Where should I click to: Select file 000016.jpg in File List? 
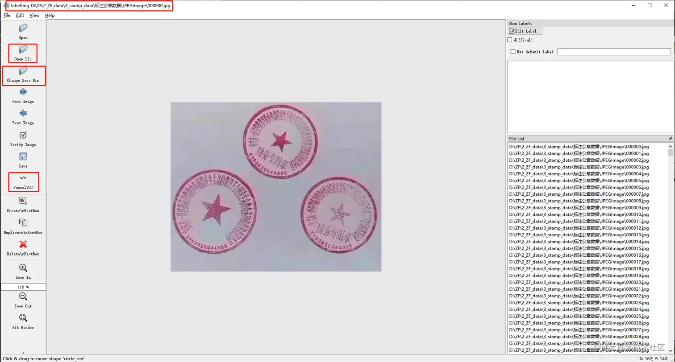pyautogui.click(x=579, y=255)
